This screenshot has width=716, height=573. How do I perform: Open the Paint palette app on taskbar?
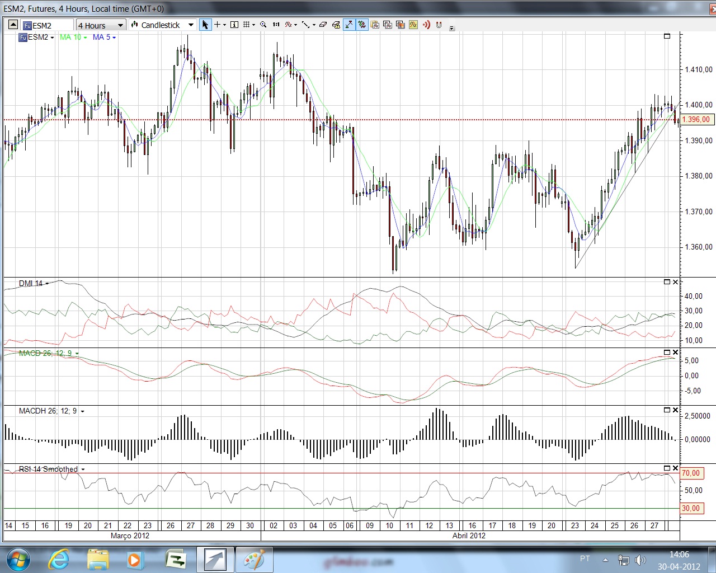point(254,560)
